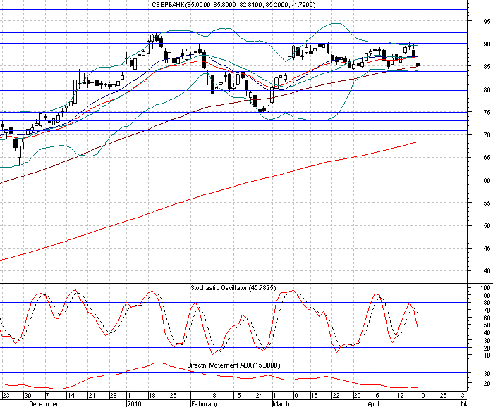Click the 50 label on the price axis
Screen dimensions: 493x407
[x=487, y=225]
